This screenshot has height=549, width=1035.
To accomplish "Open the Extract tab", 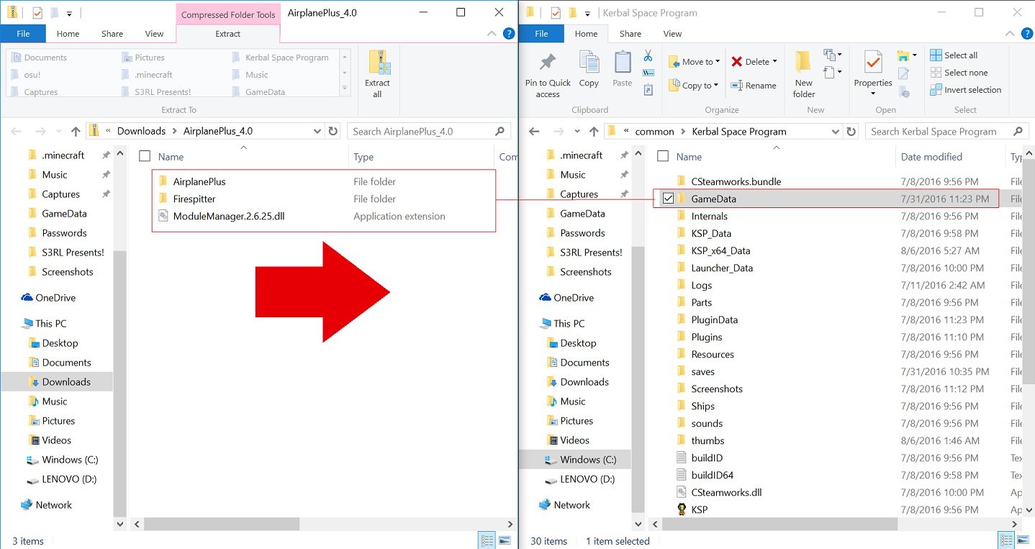I will 228,34.
